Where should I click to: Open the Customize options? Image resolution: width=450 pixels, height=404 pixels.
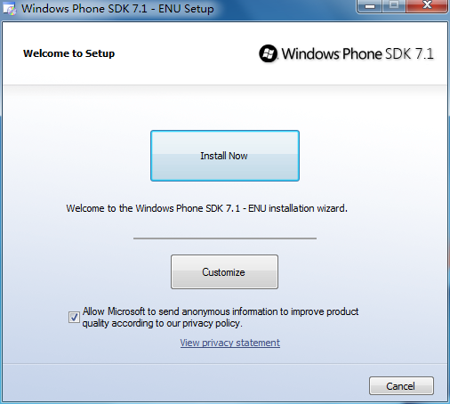point(224,271)
